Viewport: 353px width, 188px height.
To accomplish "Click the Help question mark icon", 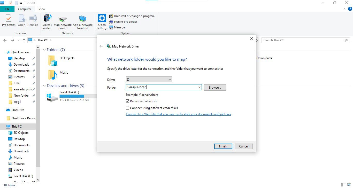I will [350, 9].
